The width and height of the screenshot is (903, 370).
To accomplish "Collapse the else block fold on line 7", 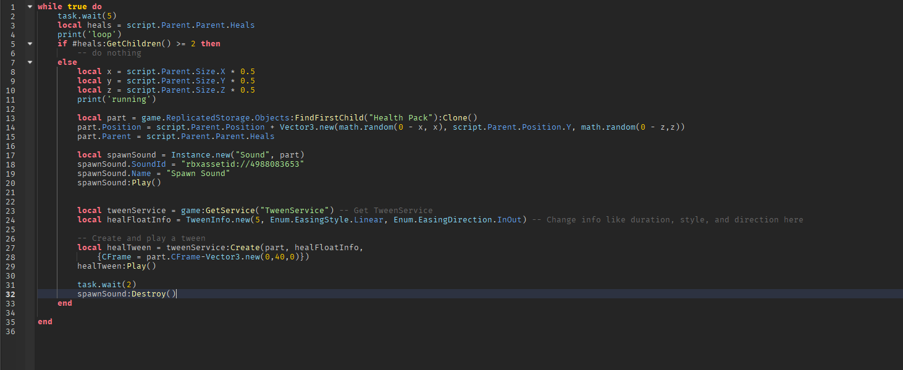I will pos(30,62).
